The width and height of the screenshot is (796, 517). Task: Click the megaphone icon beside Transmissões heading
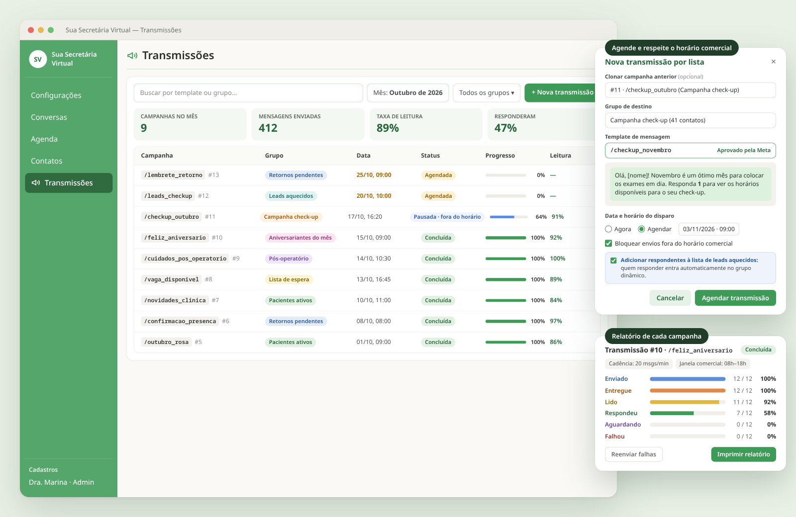pos(132,56)
